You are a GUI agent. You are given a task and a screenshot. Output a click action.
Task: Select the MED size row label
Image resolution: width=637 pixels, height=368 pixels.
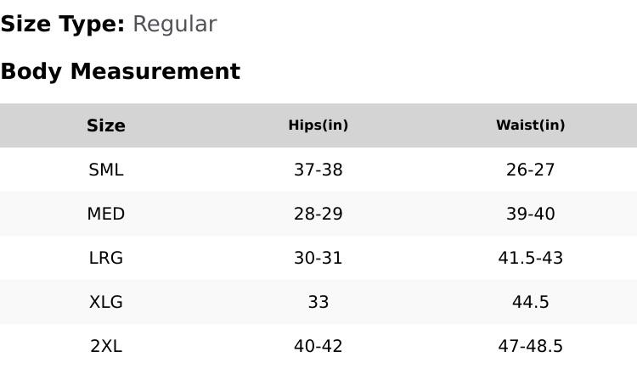[106, 214]
